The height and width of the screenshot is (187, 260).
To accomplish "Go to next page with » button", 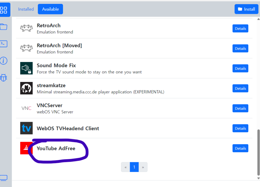I will coord(143,167).
